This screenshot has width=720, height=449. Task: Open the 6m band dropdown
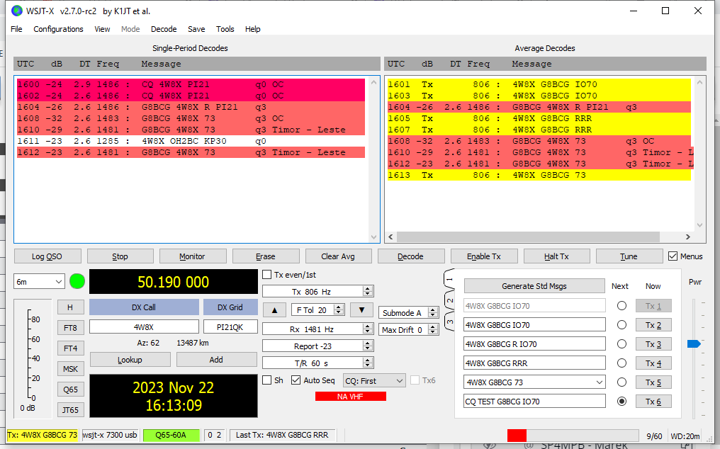coord(39,281)
